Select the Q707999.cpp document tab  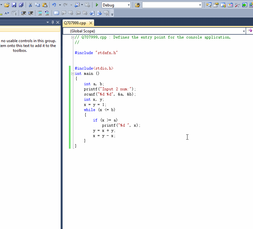click(75, 23)
